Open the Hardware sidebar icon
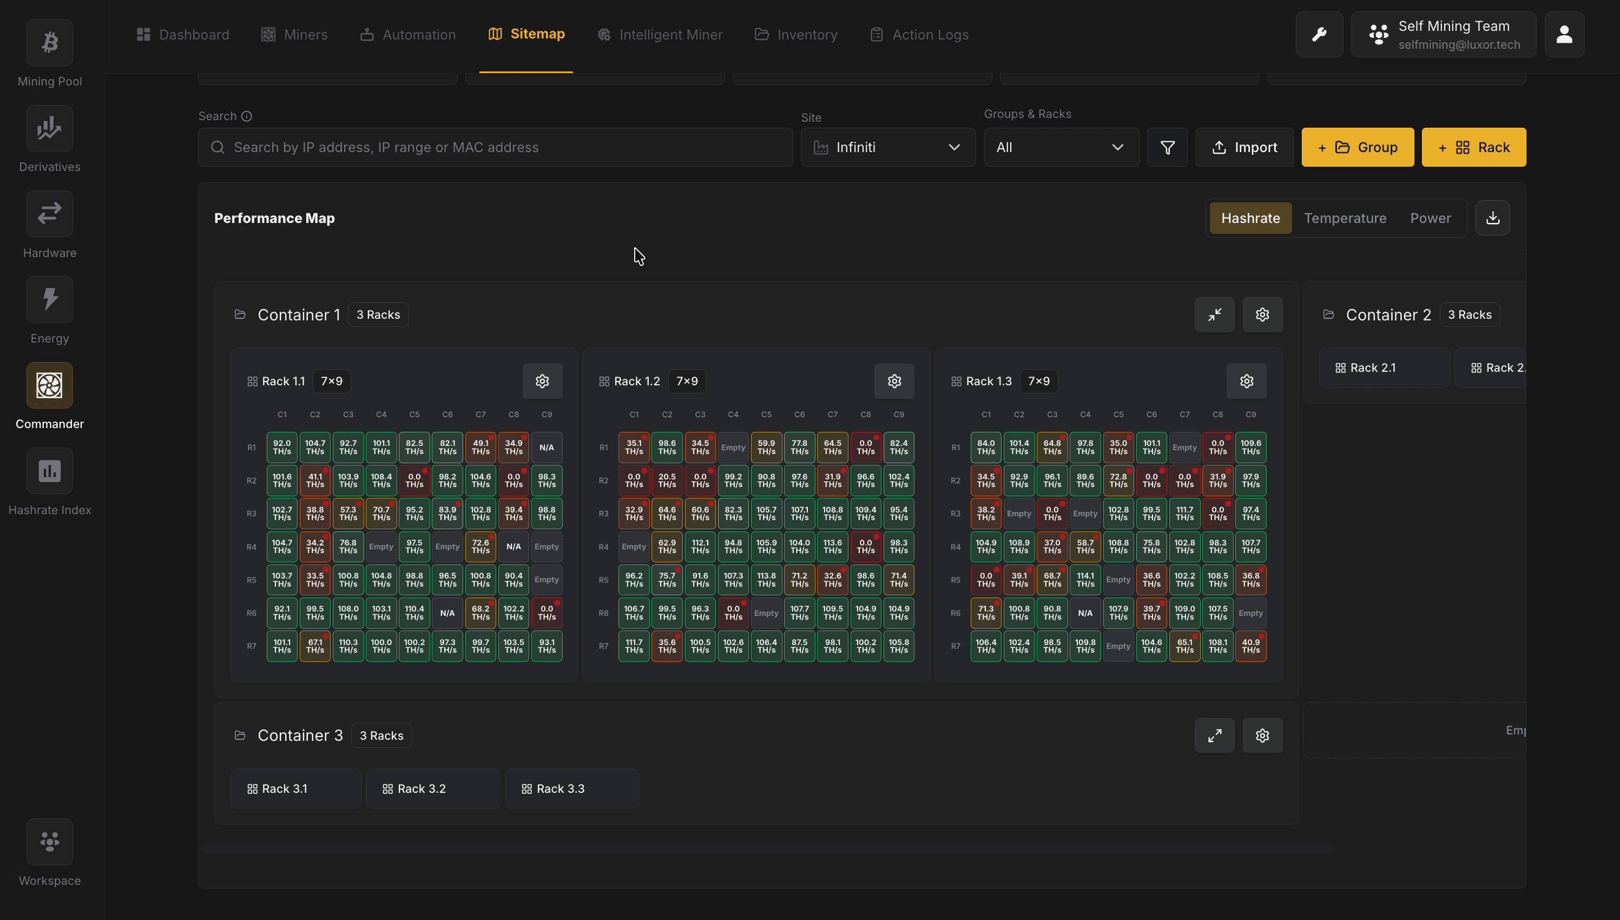Image resolution: width=1620 pixels, height=920 pixels. click(49, 214)
